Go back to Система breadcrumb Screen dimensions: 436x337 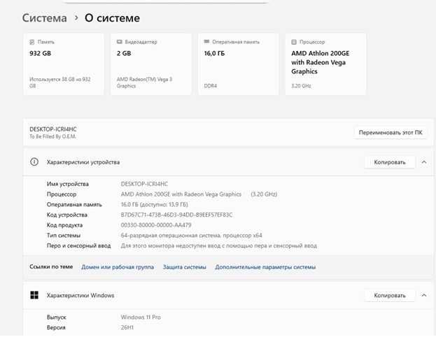coord(45,18)
